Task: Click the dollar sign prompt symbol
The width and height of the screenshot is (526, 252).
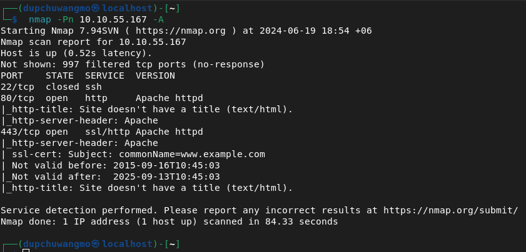Action: [x=14, y=20]
